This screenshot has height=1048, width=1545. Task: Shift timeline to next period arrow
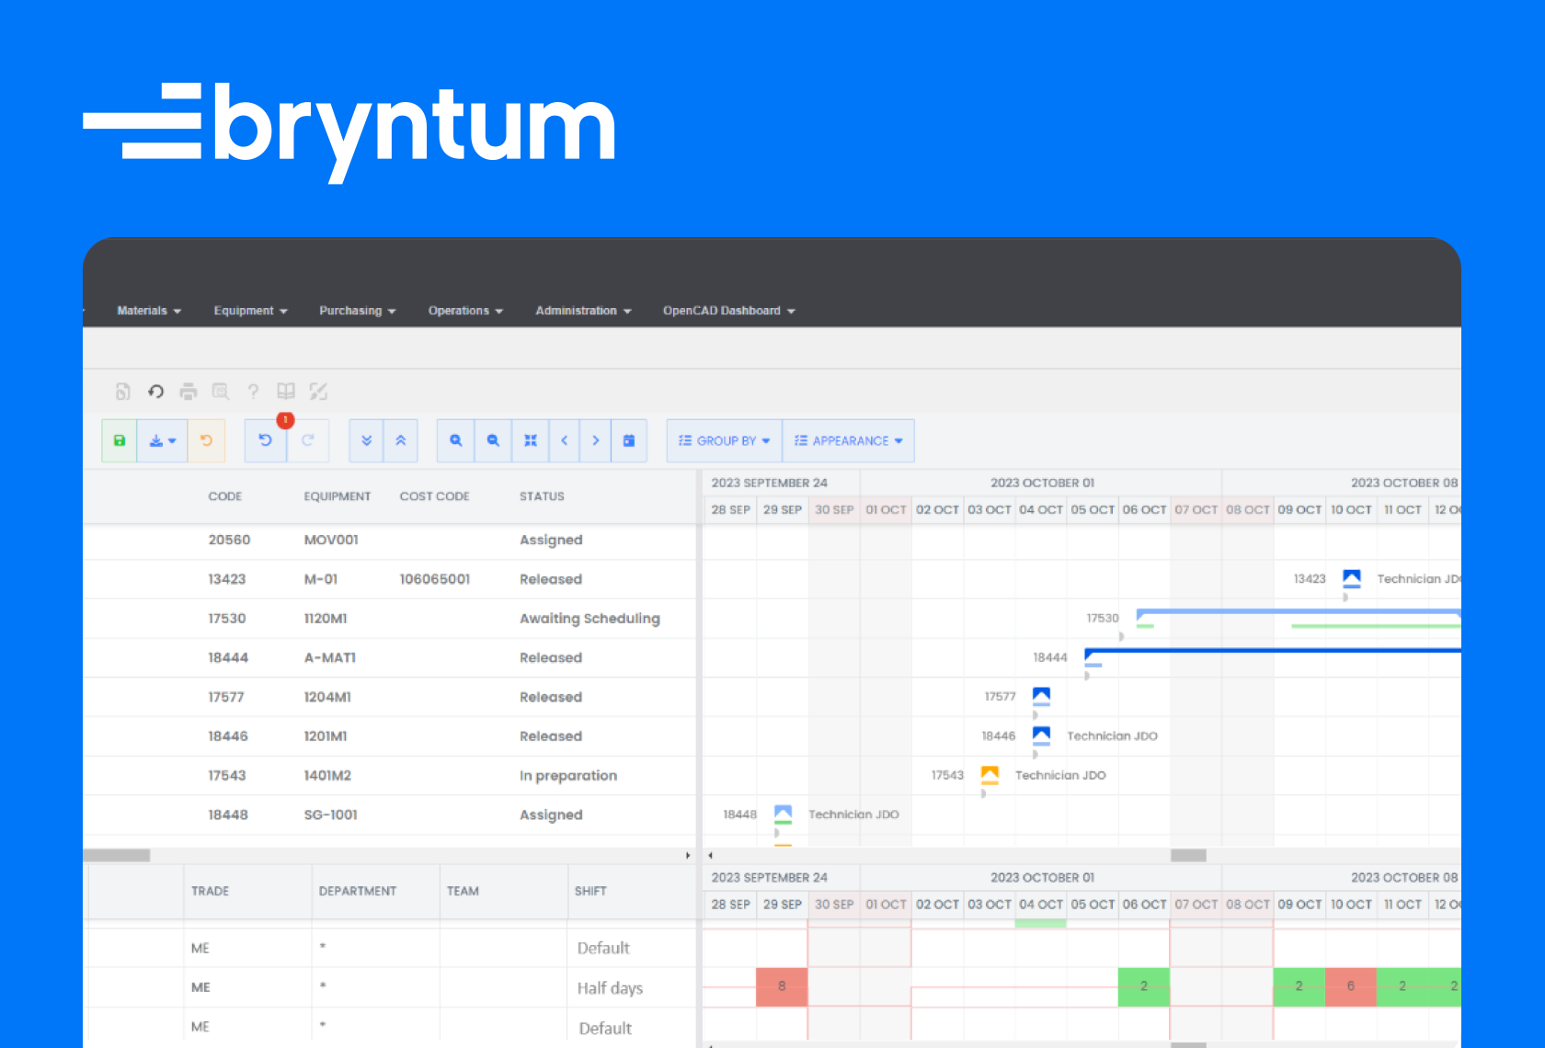[596, 440]
